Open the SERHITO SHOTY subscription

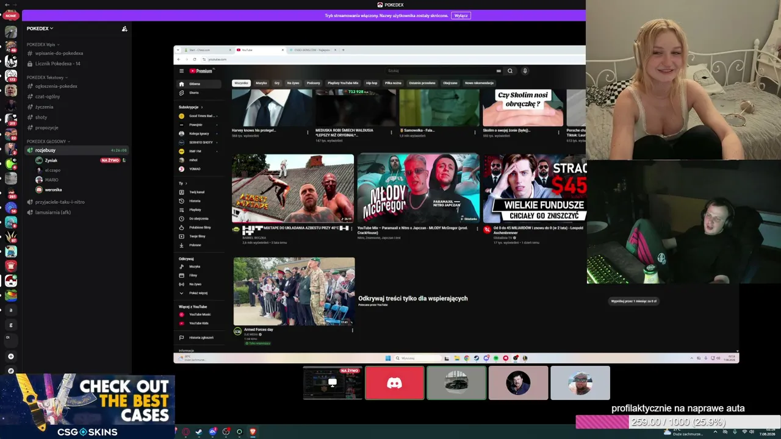click(199, 142)
